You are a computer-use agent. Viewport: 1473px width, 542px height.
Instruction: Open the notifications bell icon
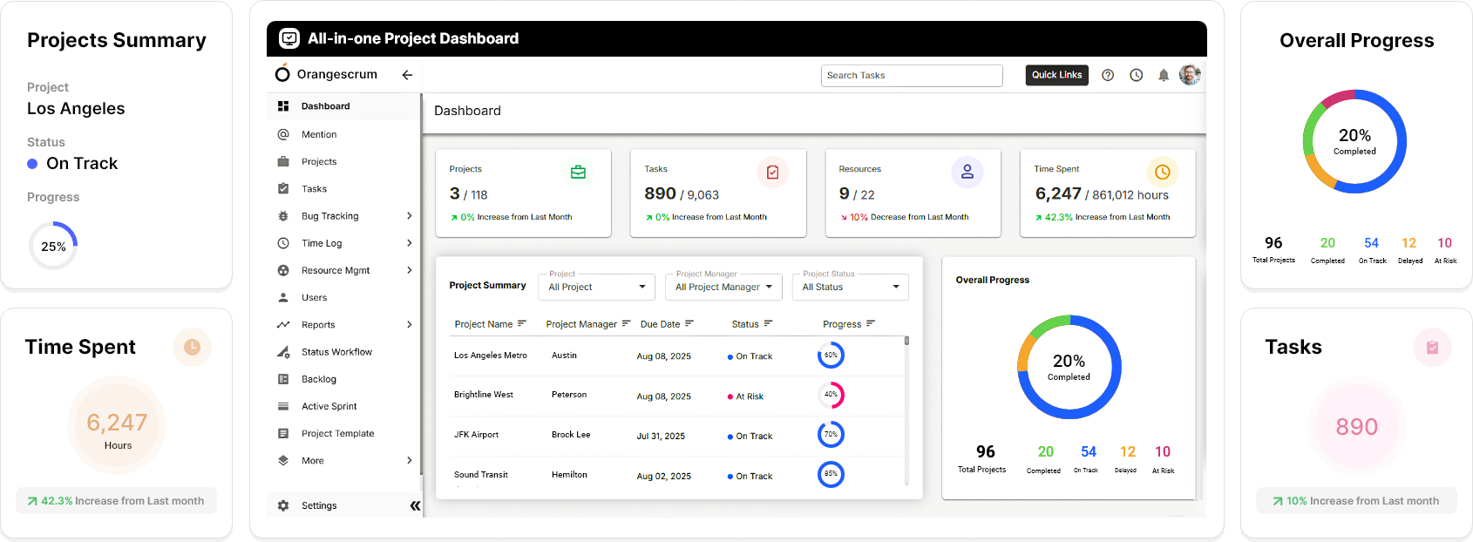1164,75
